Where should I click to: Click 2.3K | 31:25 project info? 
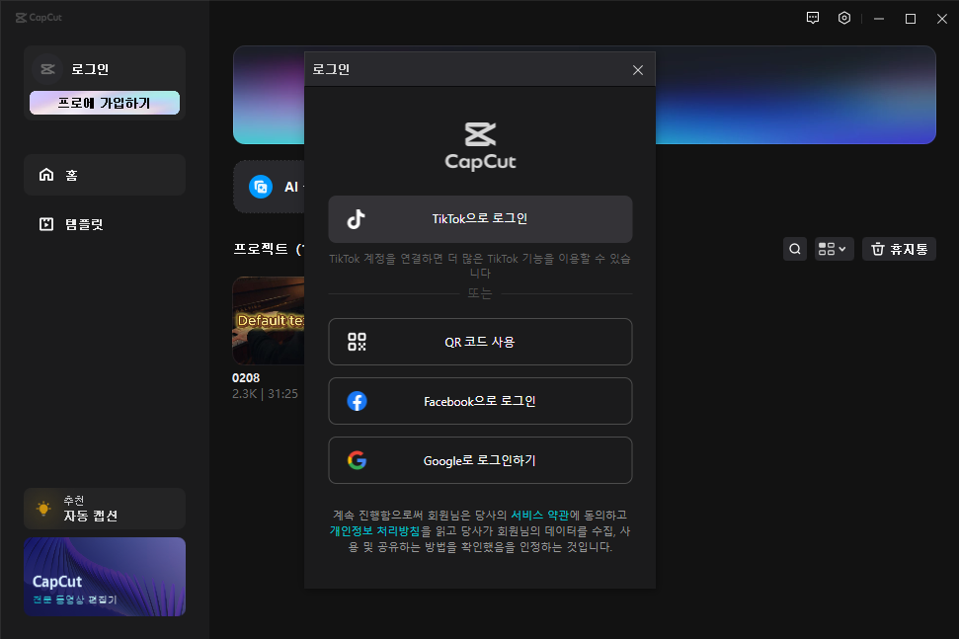(x=265, y=394)
